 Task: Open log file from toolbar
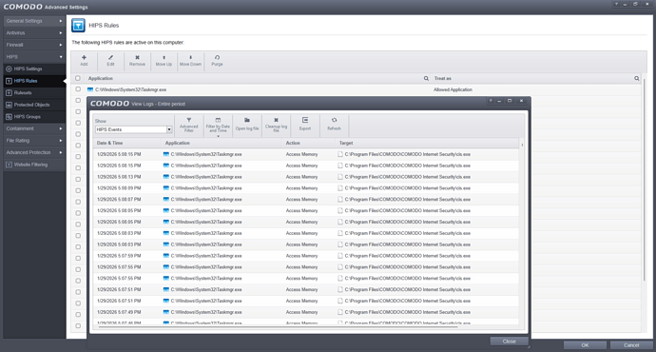pos(247,125)
